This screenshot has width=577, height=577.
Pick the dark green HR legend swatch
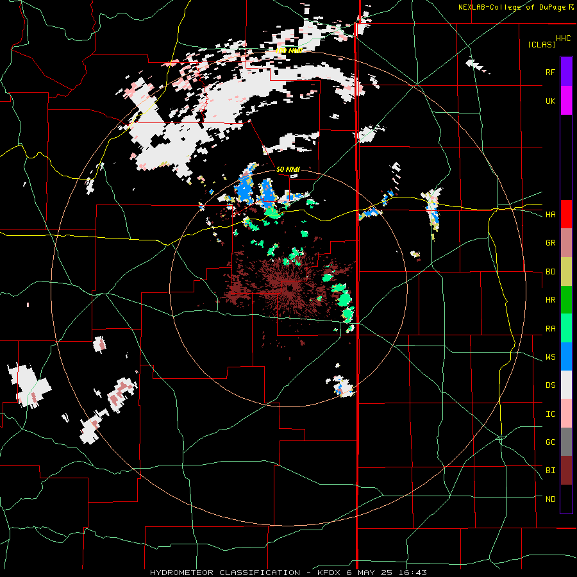click(566, 300)
